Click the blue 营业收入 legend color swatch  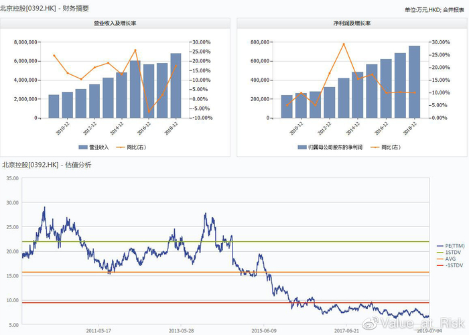(83, 147)
